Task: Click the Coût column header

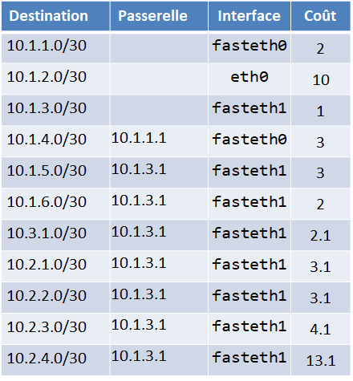Action: click(321, 16)
